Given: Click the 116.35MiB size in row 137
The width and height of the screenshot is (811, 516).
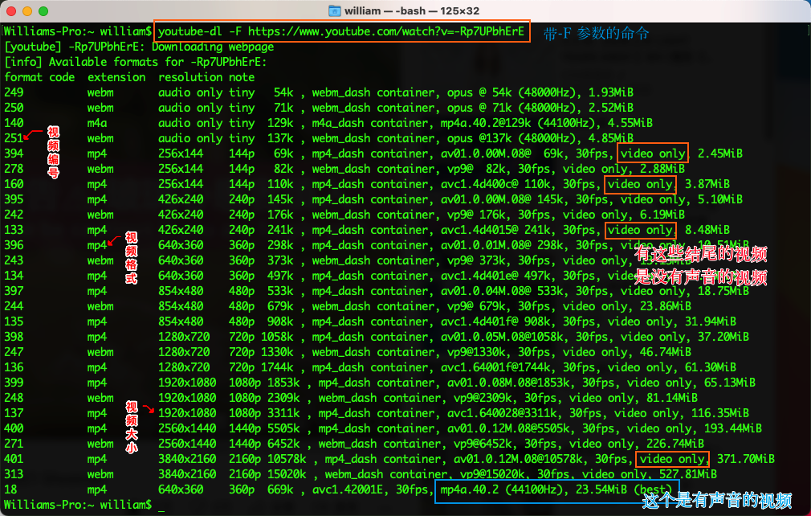Looking at the screenshot, I should click(720, 414).
